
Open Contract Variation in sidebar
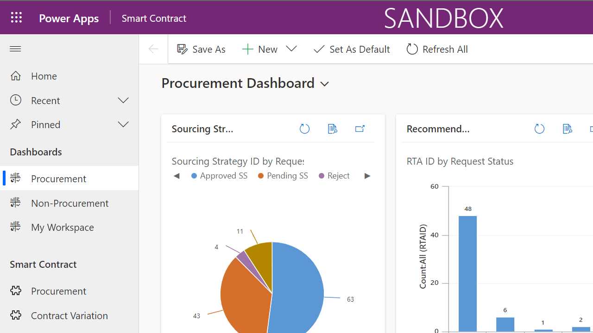pyautogui.click(x=69, y=315)
